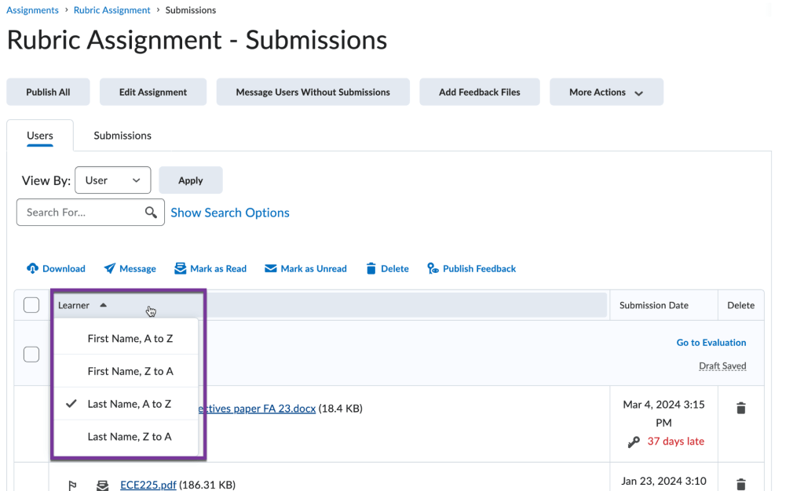The width and height of the screenshot is (804, 491).
Task: Check the checkbox for the first learner row
Action: pyautogui.click(x=31, y=354)
